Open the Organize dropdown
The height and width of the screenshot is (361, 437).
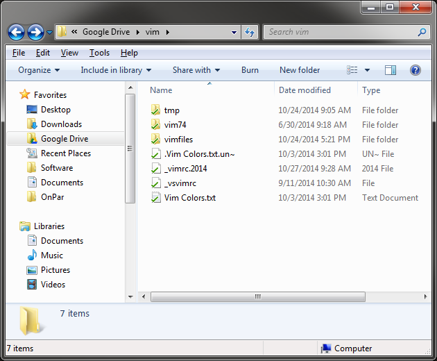[39, 70]
